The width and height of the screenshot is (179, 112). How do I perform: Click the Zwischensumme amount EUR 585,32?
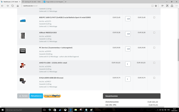click(153, 102)
